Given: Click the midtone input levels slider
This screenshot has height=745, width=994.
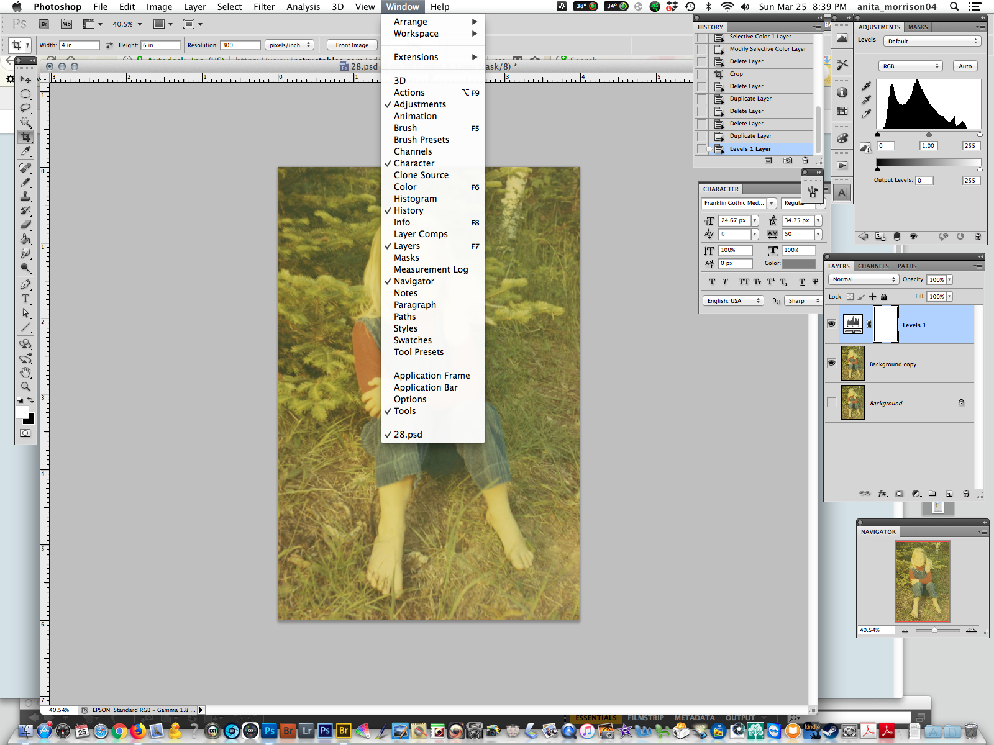Looking at the screenshot, I should click(x=929, y=134).
